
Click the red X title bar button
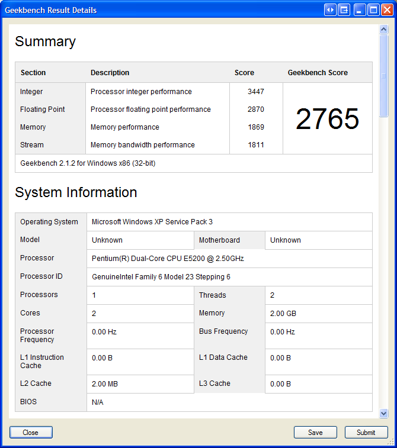387,10
